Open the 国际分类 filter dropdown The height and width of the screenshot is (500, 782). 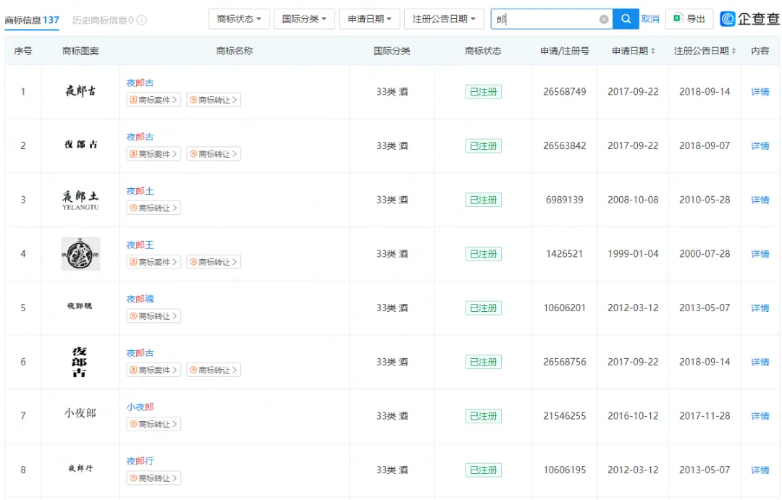coord(304,19)
